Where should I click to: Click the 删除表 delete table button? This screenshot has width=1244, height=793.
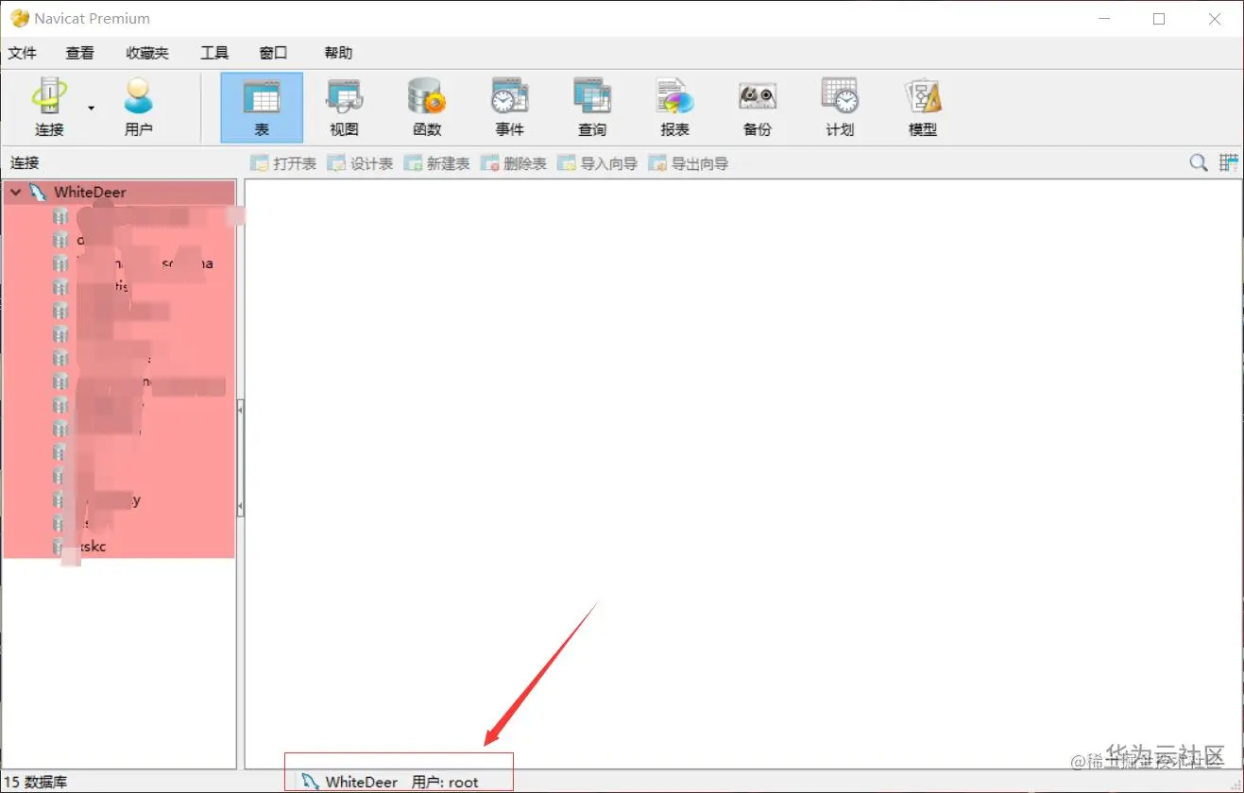513,163
